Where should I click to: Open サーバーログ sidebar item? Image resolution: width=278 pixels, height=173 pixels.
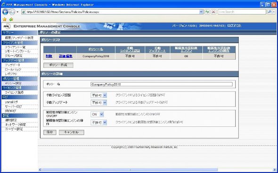coord(14,106)
